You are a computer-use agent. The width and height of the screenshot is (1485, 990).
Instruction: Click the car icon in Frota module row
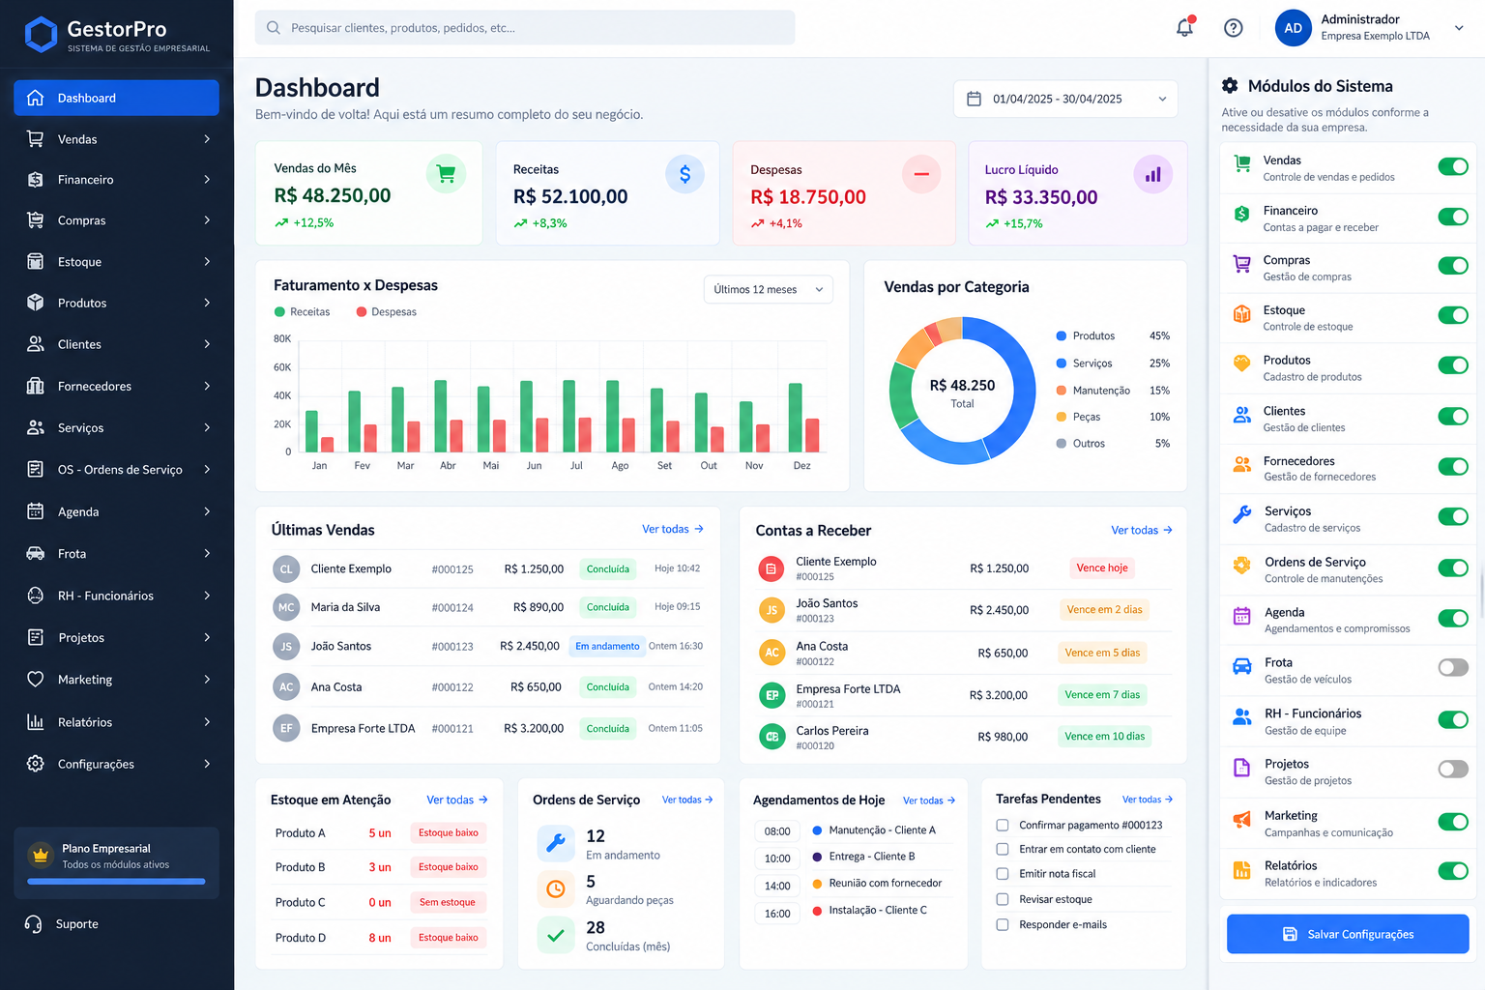tap(1242, 666)
